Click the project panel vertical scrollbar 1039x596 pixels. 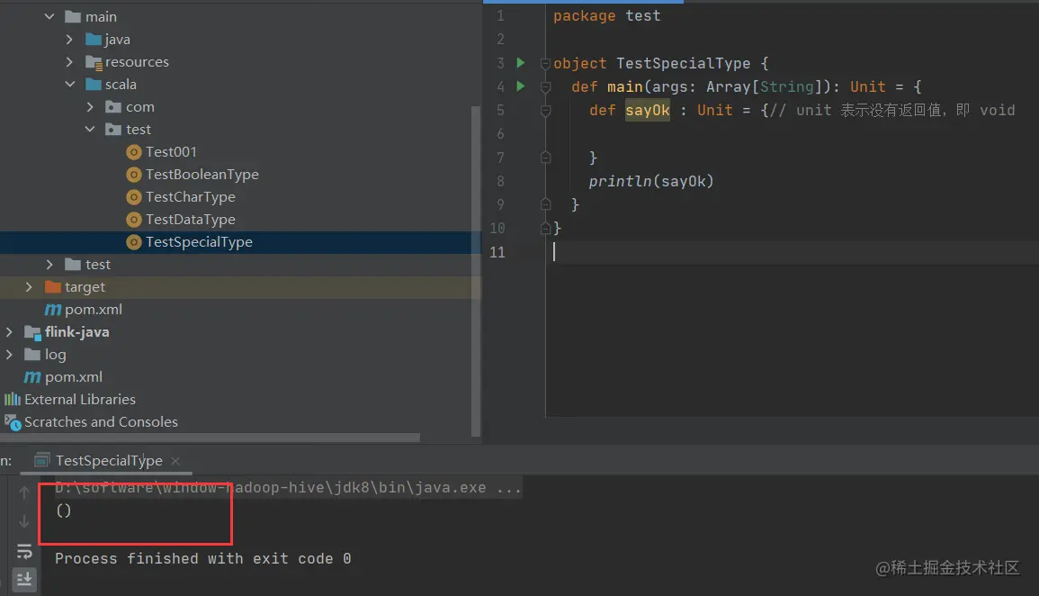[x=475, y=271]
